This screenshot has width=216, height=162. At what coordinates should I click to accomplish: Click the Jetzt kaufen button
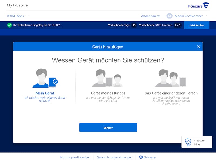(197, 25)
